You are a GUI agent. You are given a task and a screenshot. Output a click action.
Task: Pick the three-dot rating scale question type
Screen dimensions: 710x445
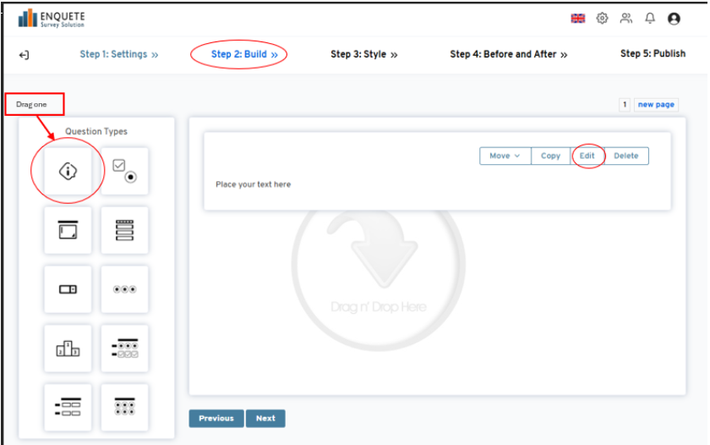pyautogui.click(x=124, y=289)
